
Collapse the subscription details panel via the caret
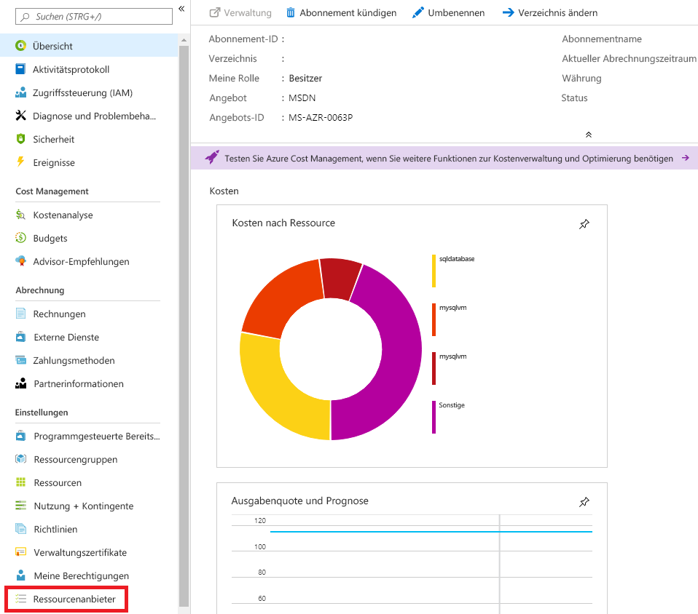click(588, 134)
